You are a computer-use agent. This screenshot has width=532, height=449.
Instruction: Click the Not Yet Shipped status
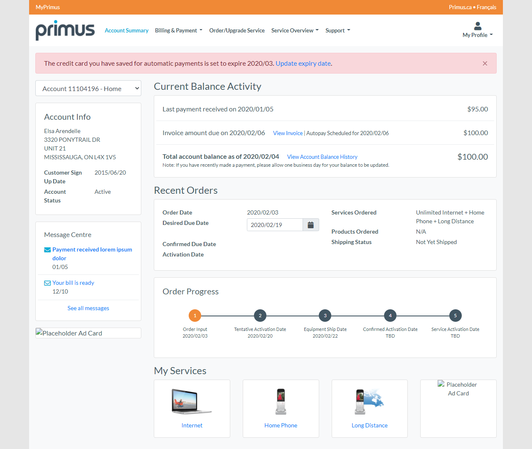(436, 242)
